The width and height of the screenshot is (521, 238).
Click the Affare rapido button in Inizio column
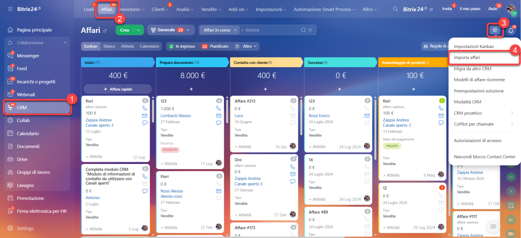pyautogui.click(x=118, y=89)
